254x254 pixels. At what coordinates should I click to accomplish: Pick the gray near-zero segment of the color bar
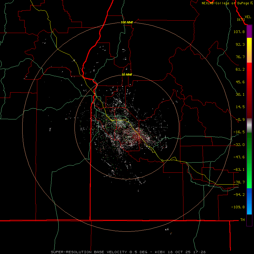(249, 126)
